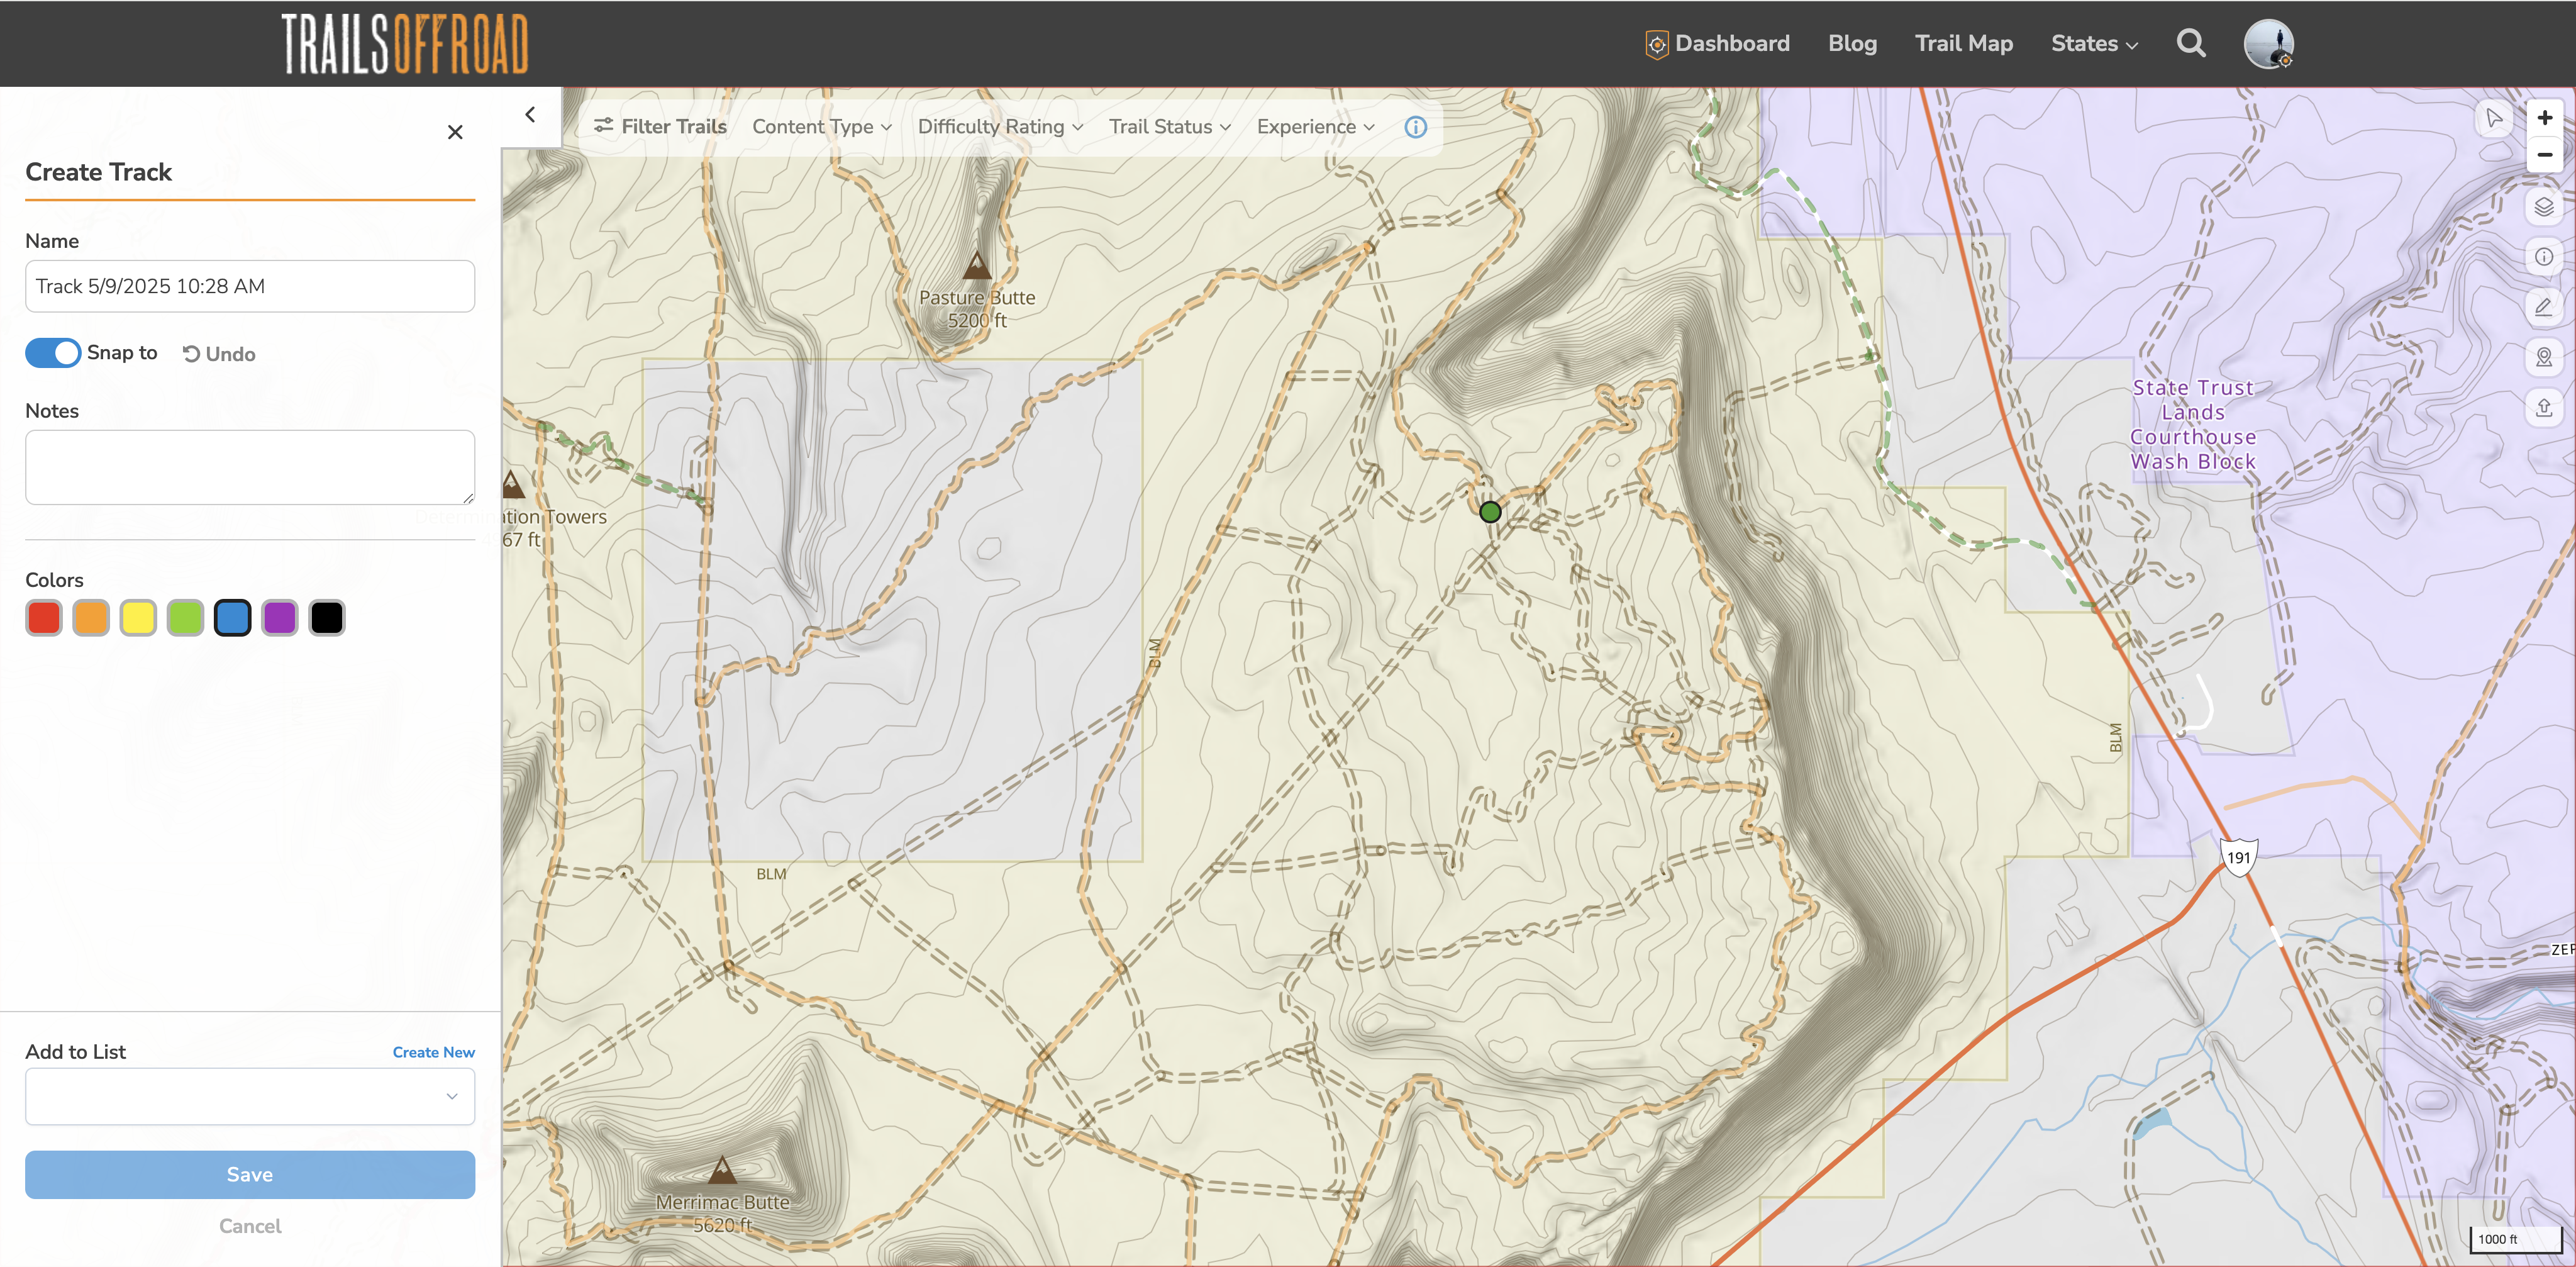This screenshot has width=2576, height=1267.
Task: Open the Trail Status dropdown
Action: [1169, 127]
